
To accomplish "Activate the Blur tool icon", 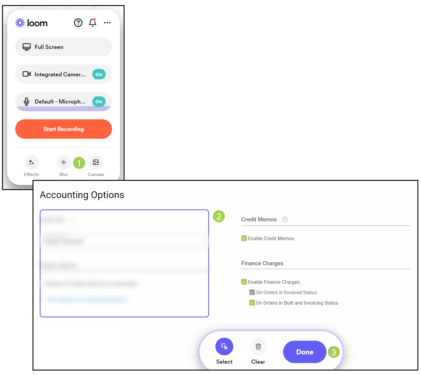I will coord(64,162).
